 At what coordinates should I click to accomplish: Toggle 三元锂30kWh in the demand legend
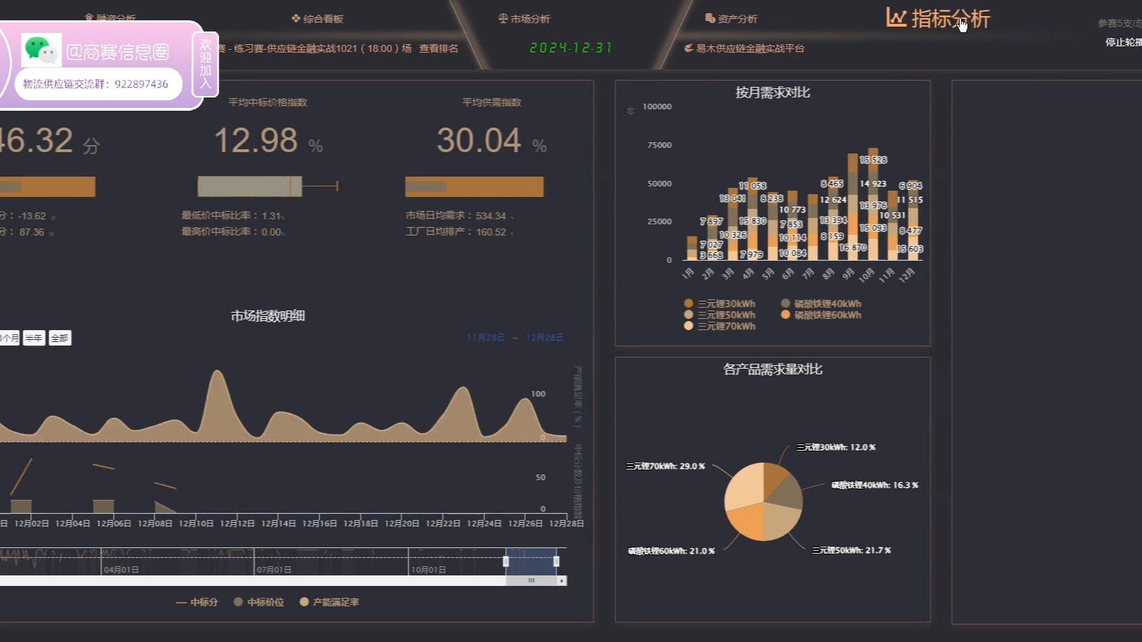(x=720, y=303)
